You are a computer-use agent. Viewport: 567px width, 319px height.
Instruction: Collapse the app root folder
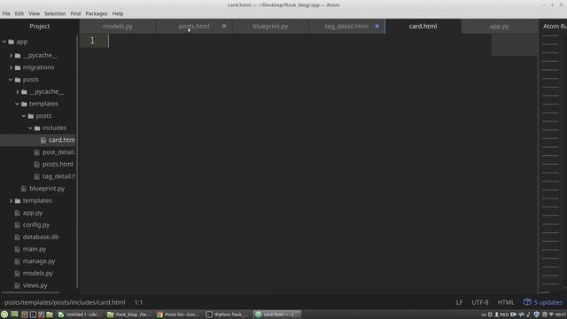[x=4, y=42]
